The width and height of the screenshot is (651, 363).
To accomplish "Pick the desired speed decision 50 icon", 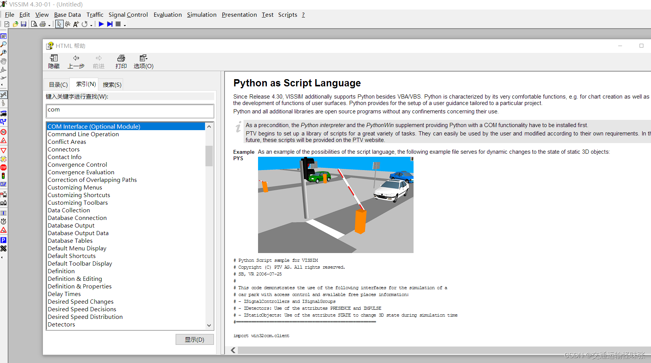I will [x=3, y=132].
